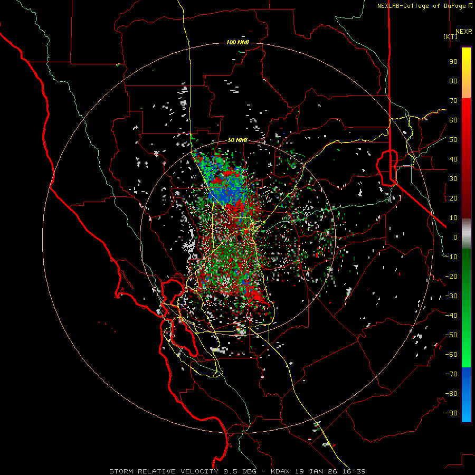Click the NEXR label above the scale
The image size is (475, 475).
(x=464, y=32)
